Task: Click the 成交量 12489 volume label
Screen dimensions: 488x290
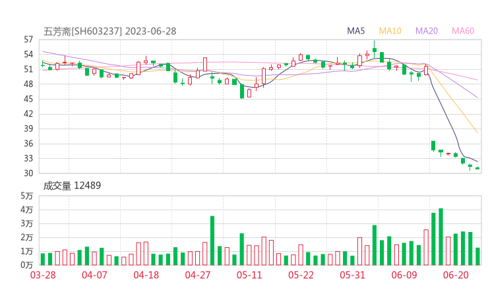Action: coord(72,186)
